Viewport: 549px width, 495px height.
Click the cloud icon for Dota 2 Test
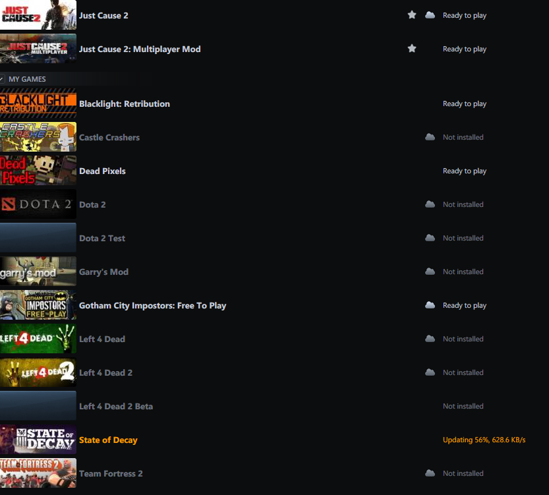click(x=430, y=238)
